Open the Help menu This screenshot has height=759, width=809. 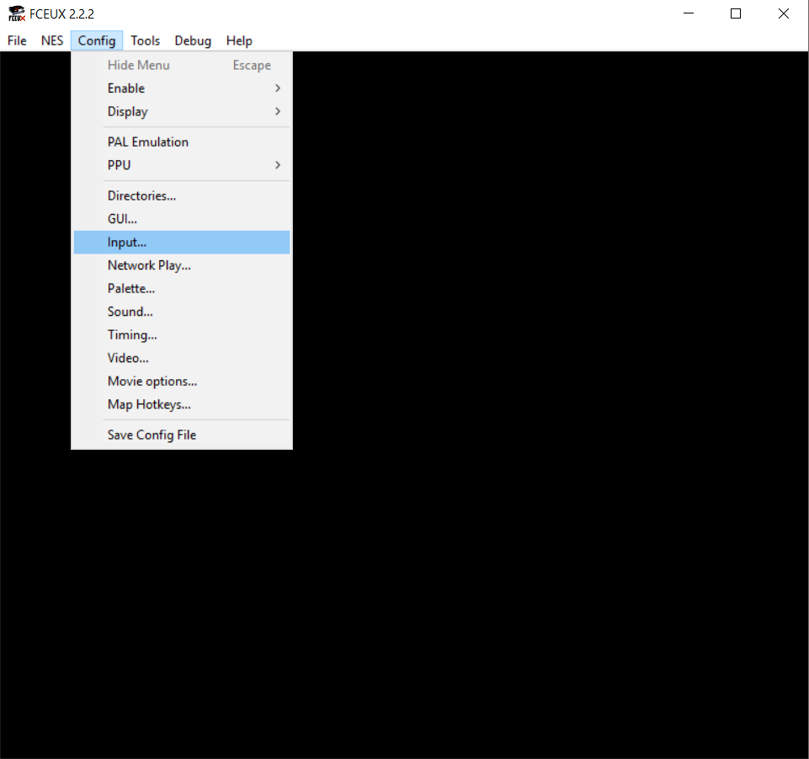[x=239, y=40]
